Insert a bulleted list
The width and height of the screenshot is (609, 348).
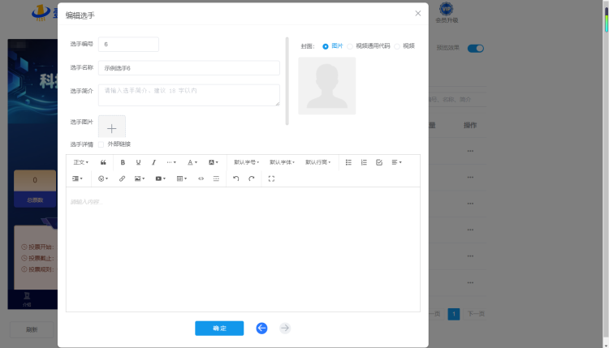coord(348,162)
